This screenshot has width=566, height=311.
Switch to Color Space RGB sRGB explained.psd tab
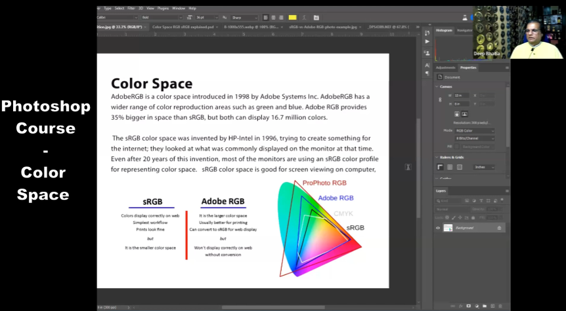coord(183,27)
